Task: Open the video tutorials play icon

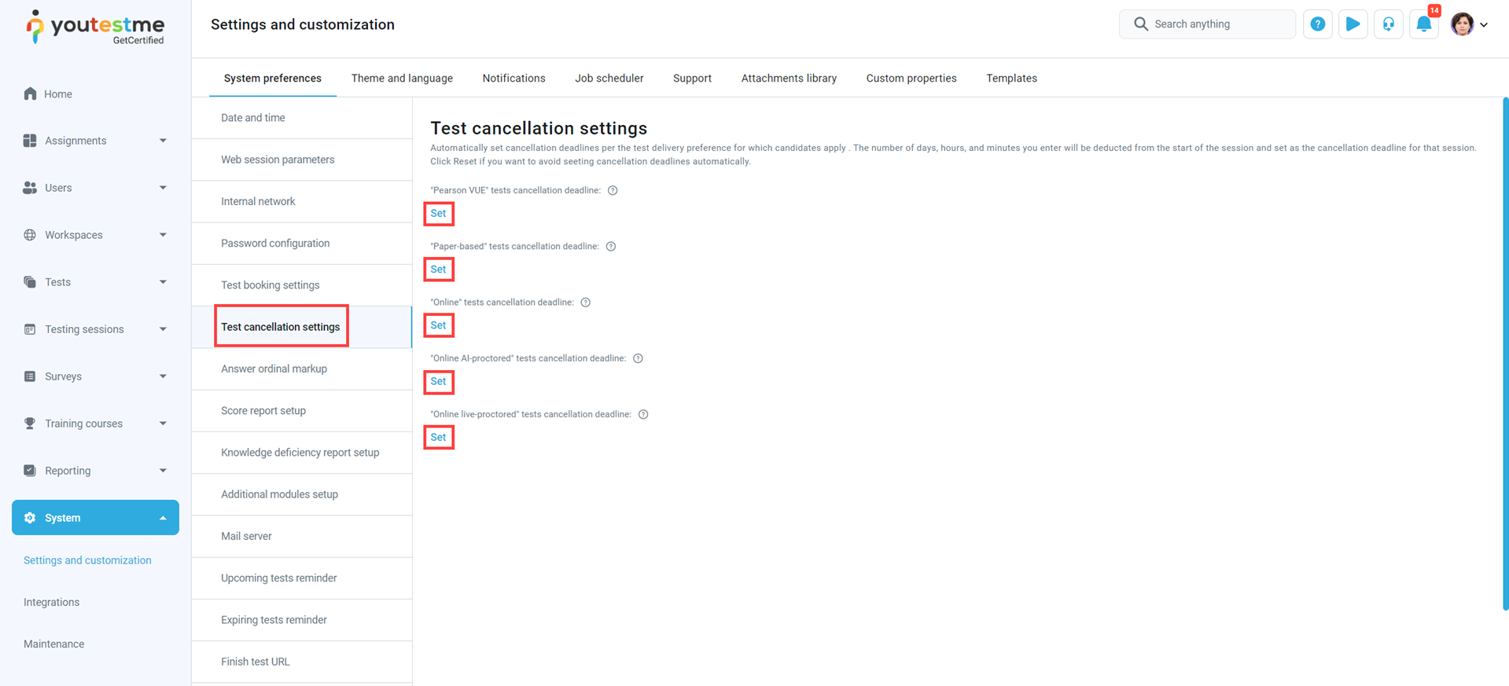Action: pos(1353,24)
